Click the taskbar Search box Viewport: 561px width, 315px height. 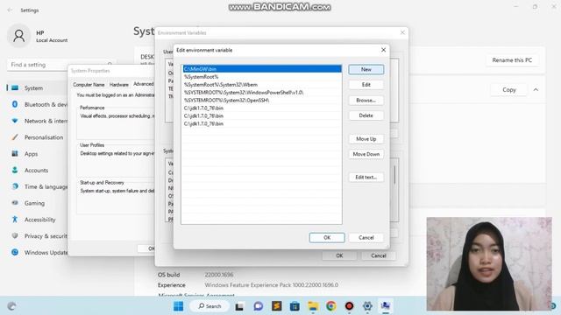pyautogui.click(x=209, y=306)
